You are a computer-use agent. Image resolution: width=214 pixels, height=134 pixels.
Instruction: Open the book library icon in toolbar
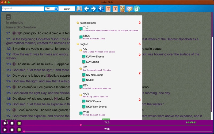[79, 9]
